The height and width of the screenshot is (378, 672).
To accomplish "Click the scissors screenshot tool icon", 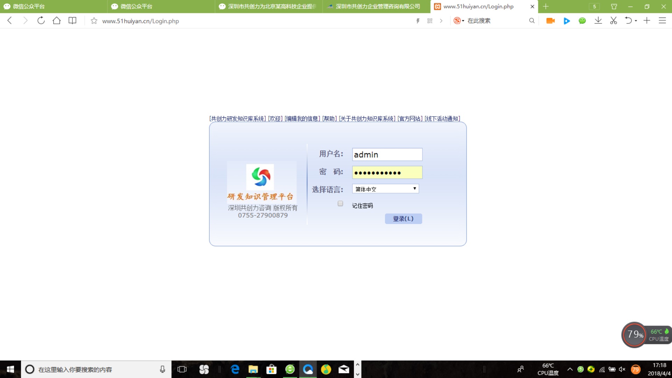I will [x=614, y=21].
